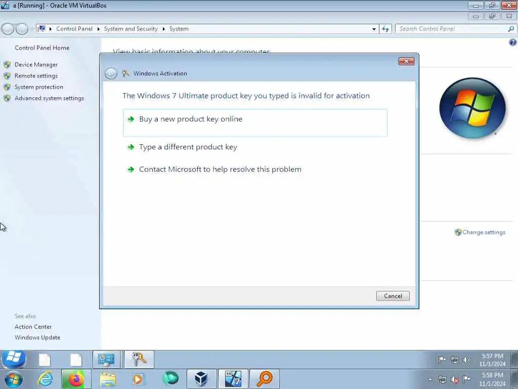Open the address bar history dropdown
The width and height of the screenshot is (518, 389).
pyautogui.click(x=374, y=29)
